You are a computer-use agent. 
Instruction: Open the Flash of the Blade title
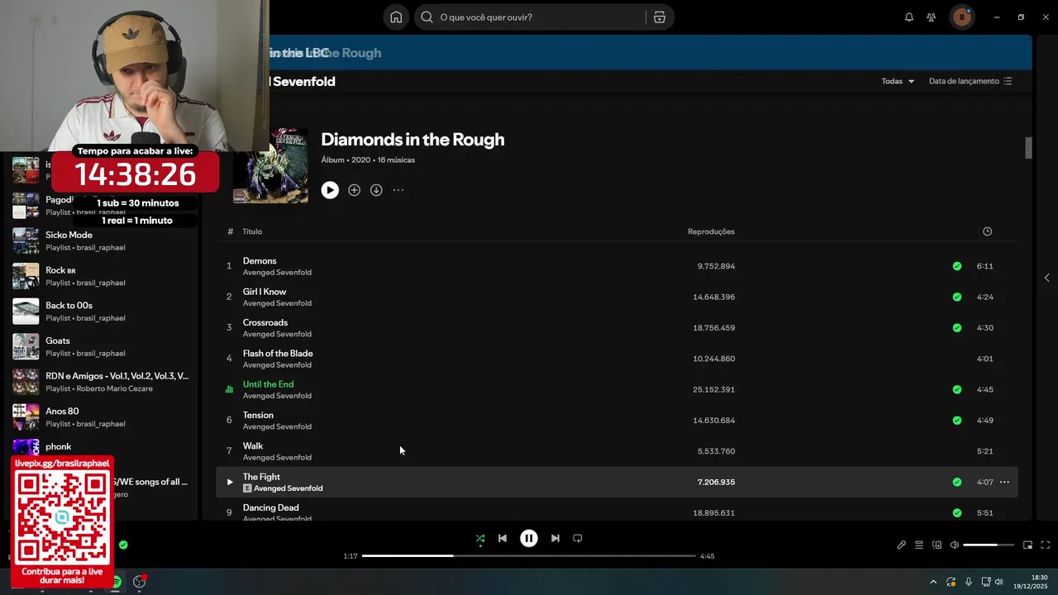278,354
